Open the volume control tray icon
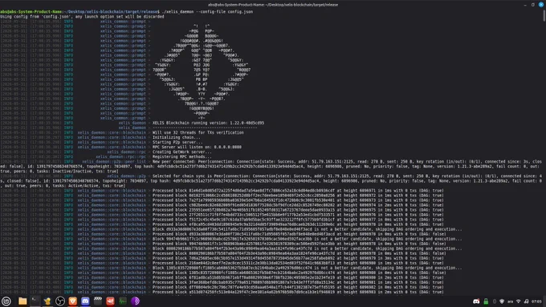Image resolution: width=546 pixels, height=307 pixels. [x=526, y=301]
